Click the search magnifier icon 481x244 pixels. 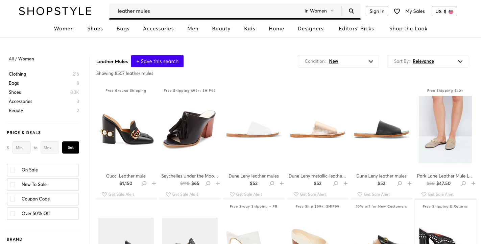point(351,11)
